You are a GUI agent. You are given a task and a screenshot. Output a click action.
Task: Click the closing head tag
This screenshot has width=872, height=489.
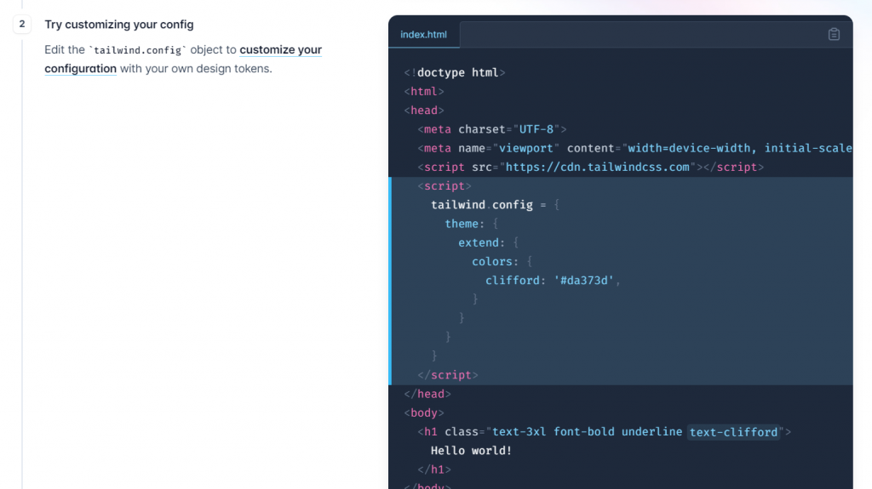[x=427, y=394]
